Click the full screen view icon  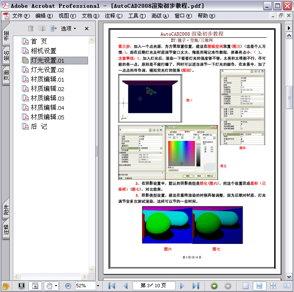coord(21,286)
